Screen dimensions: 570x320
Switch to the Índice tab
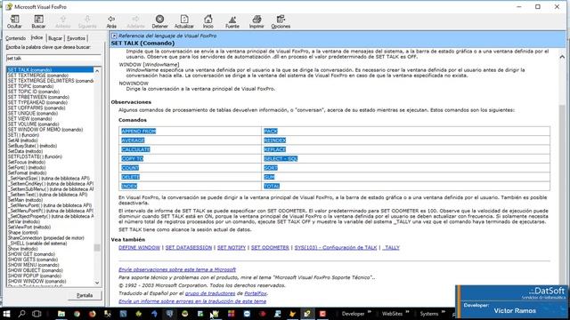coord(37,37)
